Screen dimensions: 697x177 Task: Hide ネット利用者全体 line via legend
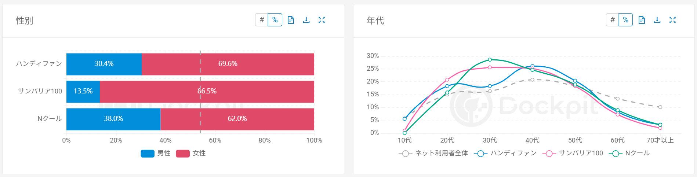[x=433, y=153]
